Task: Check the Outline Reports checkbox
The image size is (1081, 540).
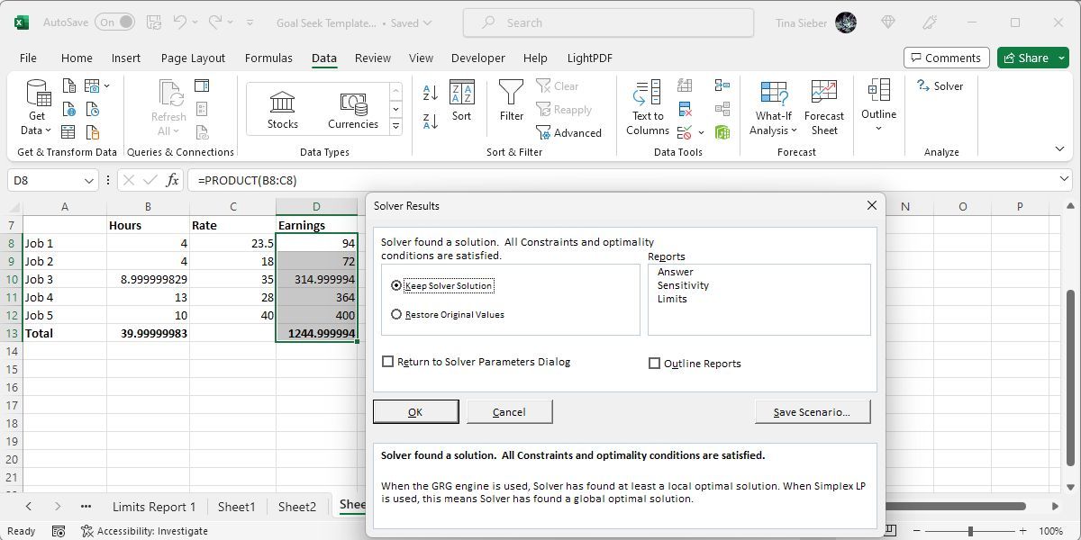Action: [655, 364]
